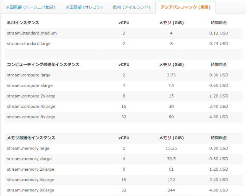The image size is (246, 196).
Task: Click the stream.memory.2xlarge entry
Action: 31,169
